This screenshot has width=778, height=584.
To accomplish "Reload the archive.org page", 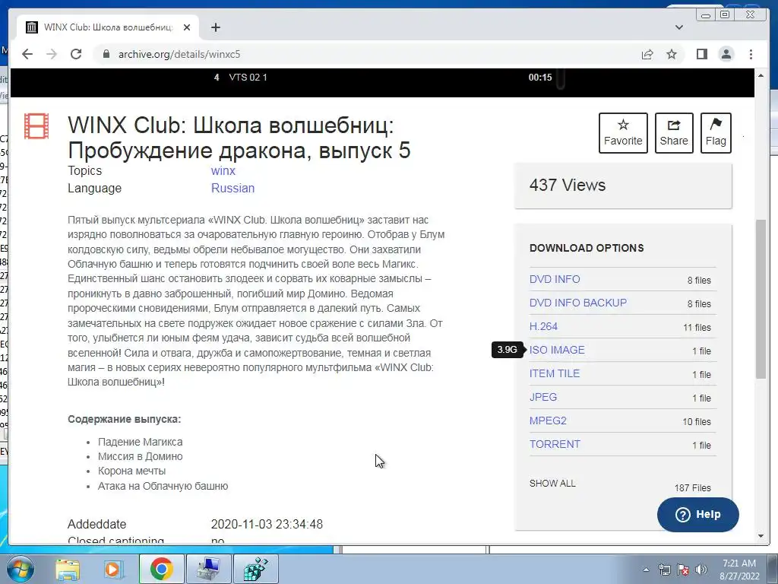I will tap(76, 54).
